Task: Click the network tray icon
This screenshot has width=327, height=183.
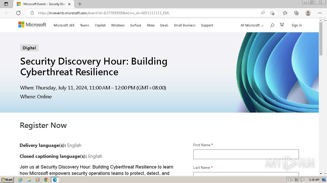Action: pos(297,180)
